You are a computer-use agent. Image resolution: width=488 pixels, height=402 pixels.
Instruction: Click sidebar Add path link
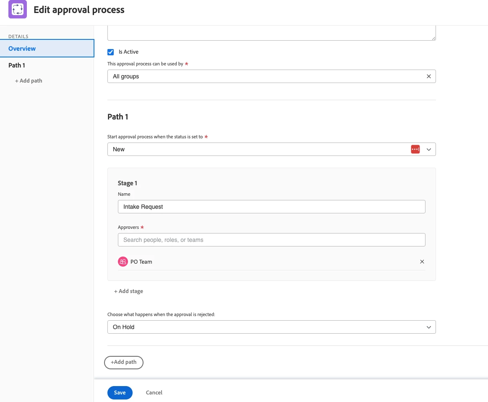29,80
